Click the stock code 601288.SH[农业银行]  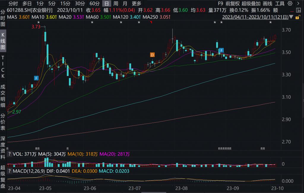coord(30,10)
